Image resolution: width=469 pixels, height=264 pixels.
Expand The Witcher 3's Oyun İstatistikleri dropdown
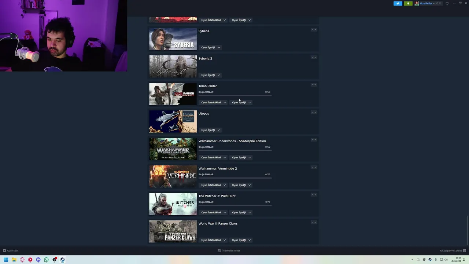point(213,213)
